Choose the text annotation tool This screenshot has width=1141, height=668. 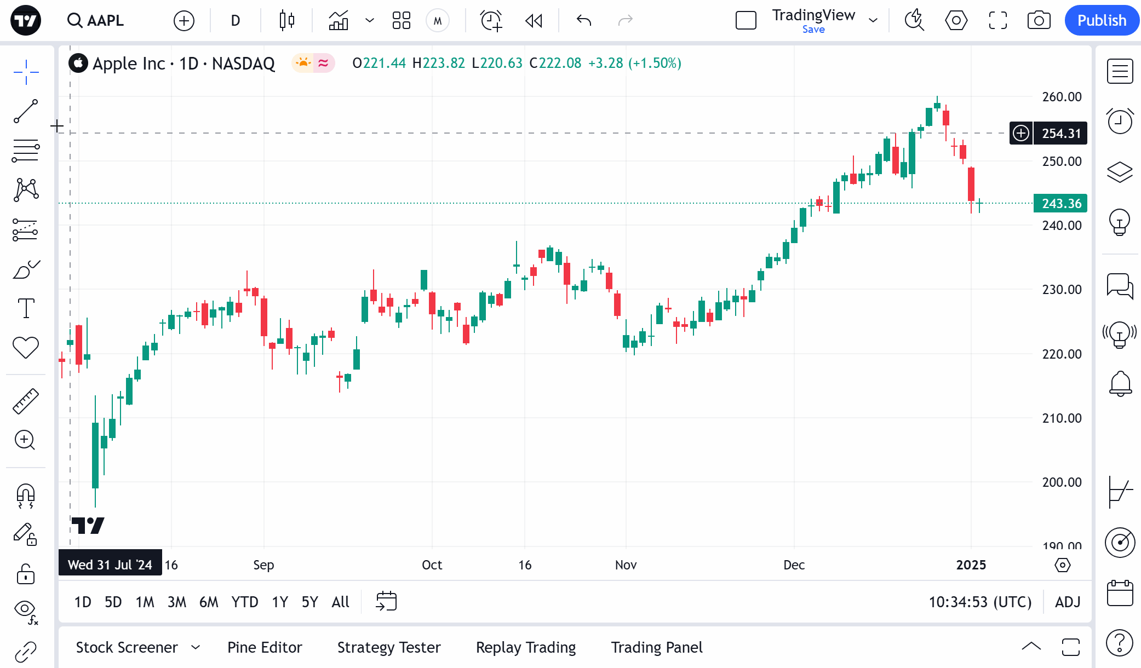25,308
